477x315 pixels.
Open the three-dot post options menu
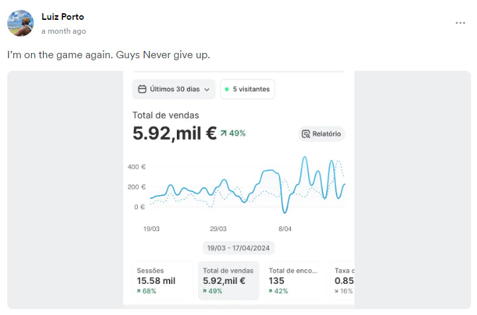tap(460, 22)
